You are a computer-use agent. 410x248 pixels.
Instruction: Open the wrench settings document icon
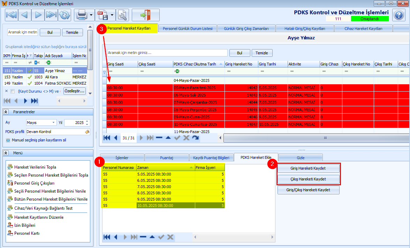pos(122,15)
